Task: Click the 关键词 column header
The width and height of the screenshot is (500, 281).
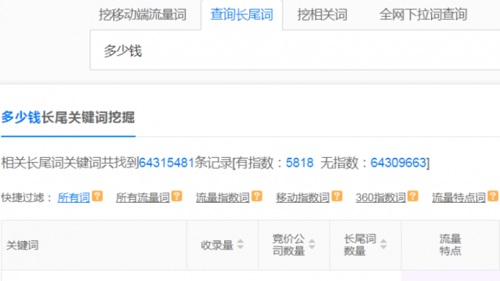Action: click(x=94, y=245)
